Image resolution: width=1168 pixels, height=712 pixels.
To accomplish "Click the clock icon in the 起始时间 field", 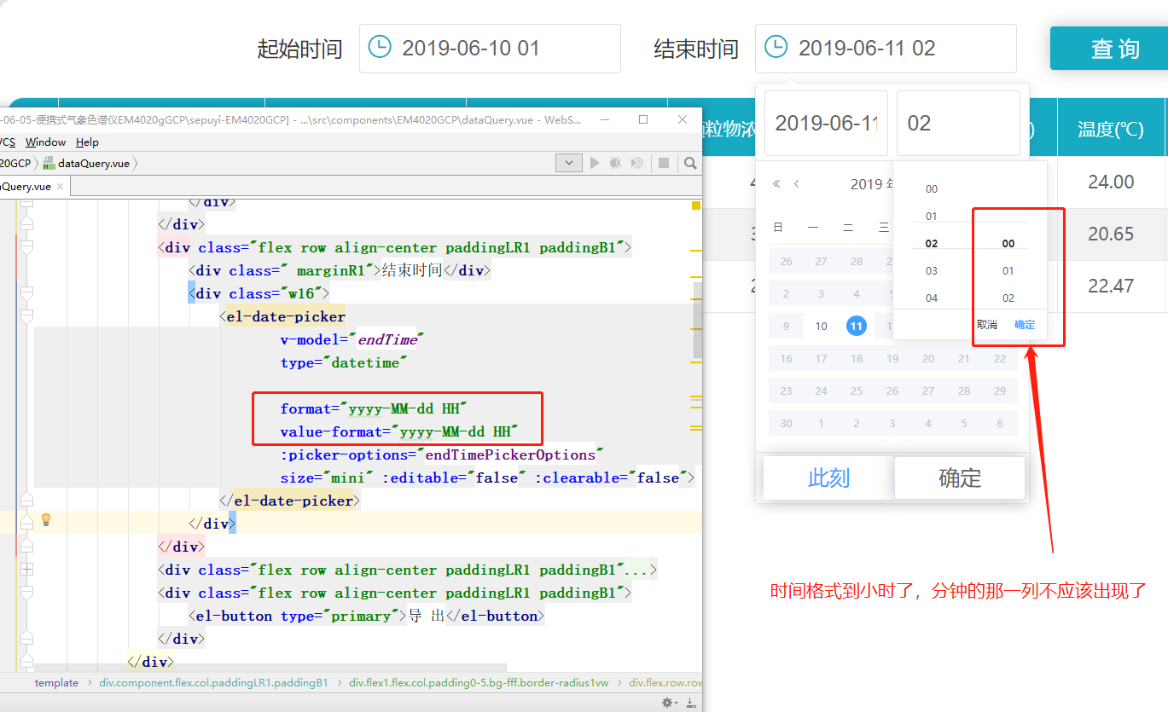I will (x=378, y=46).
